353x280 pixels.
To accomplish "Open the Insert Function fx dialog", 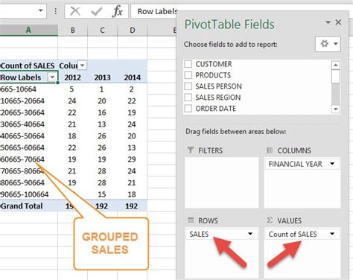I will click(117, 11).
